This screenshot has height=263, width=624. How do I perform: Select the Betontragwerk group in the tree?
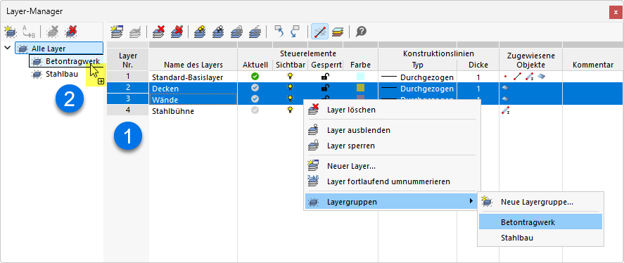coord(65,61)
